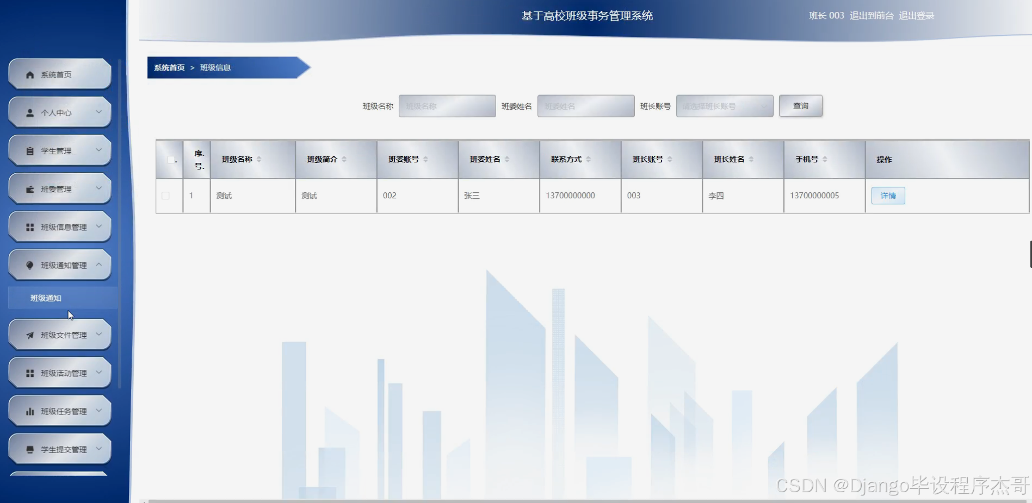Open the 班委管理 sidebar label

coord(56,189)
